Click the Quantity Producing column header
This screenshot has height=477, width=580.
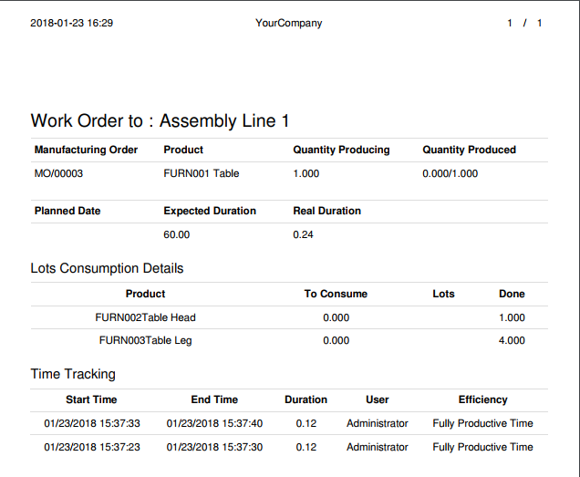coord(341,150)
